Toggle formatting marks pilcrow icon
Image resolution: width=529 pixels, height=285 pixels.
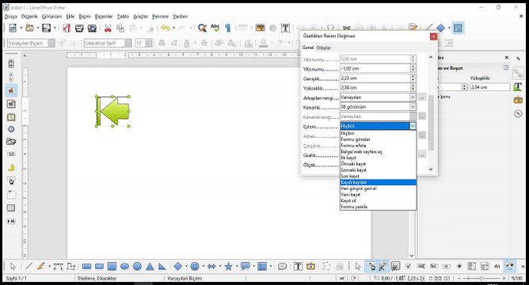tap(228, 28)
